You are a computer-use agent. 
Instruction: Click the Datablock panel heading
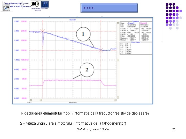coord(136,21)
